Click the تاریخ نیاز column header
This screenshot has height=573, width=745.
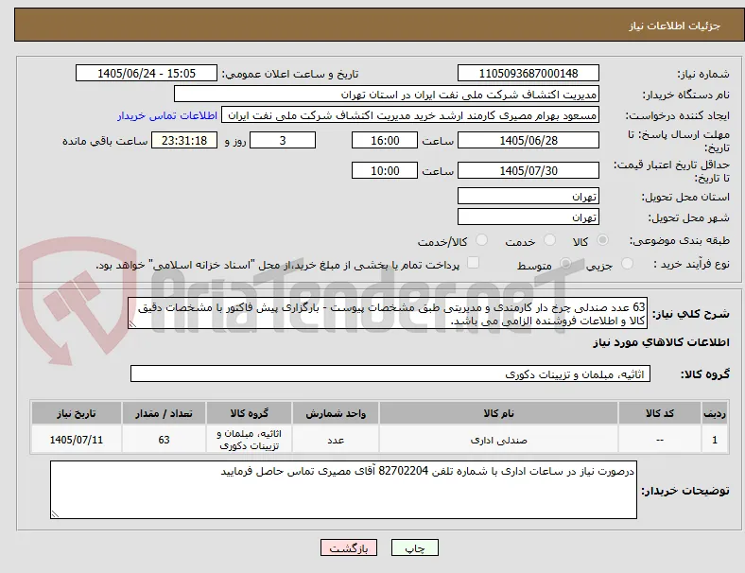pos(77,413)
